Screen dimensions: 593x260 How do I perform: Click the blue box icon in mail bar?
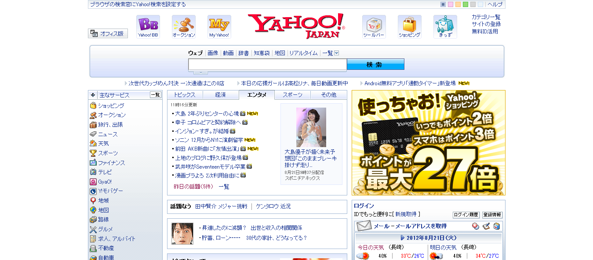[x=496, y=226]
